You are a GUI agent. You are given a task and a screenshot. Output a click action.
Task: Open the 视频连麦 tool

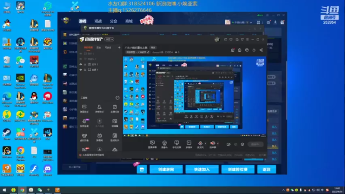coord(84,123)
